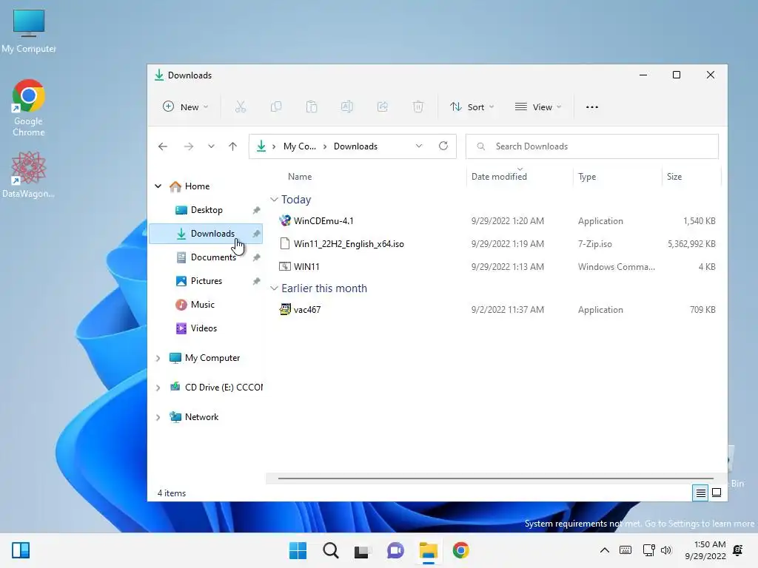
Task: Expand Network tree node
Action: (158, 417)
